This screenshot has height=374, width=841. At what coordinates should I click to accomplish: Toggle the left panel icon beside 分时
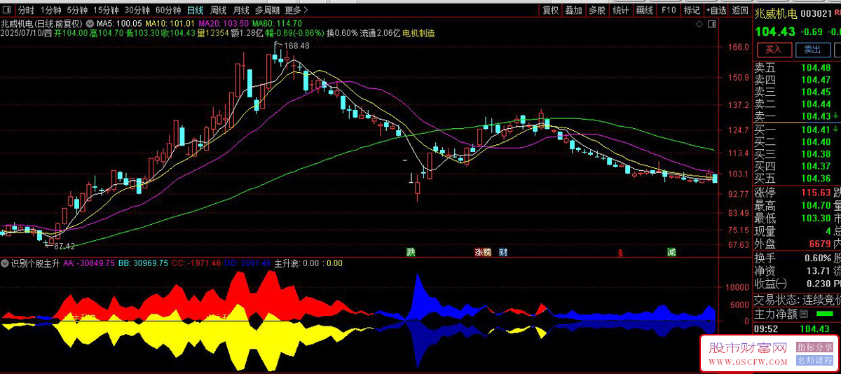[7, 11]
